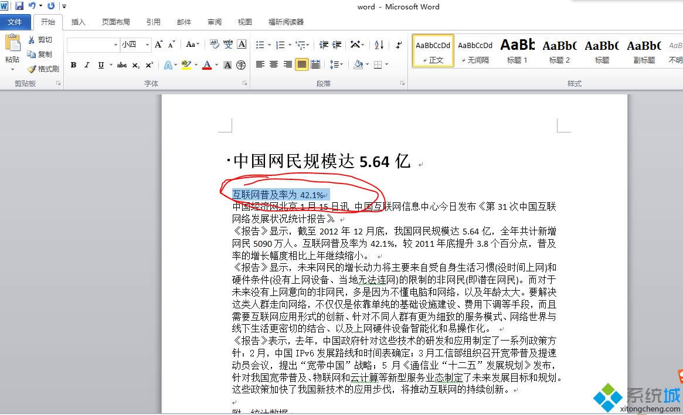
Task: Click the enclosed character 字 icon
Action: coord(241,65)
